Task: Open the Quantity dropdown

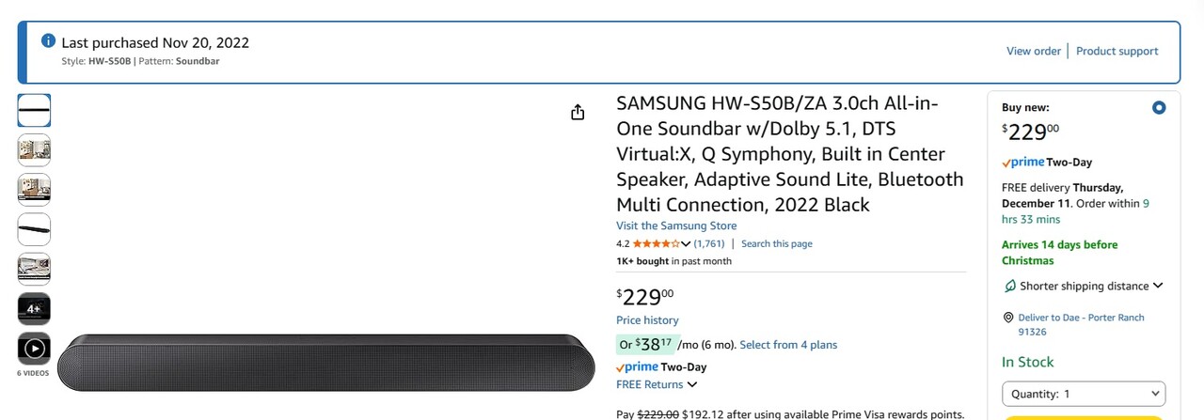Action: pyautogui.click(x=1083, y=394)
